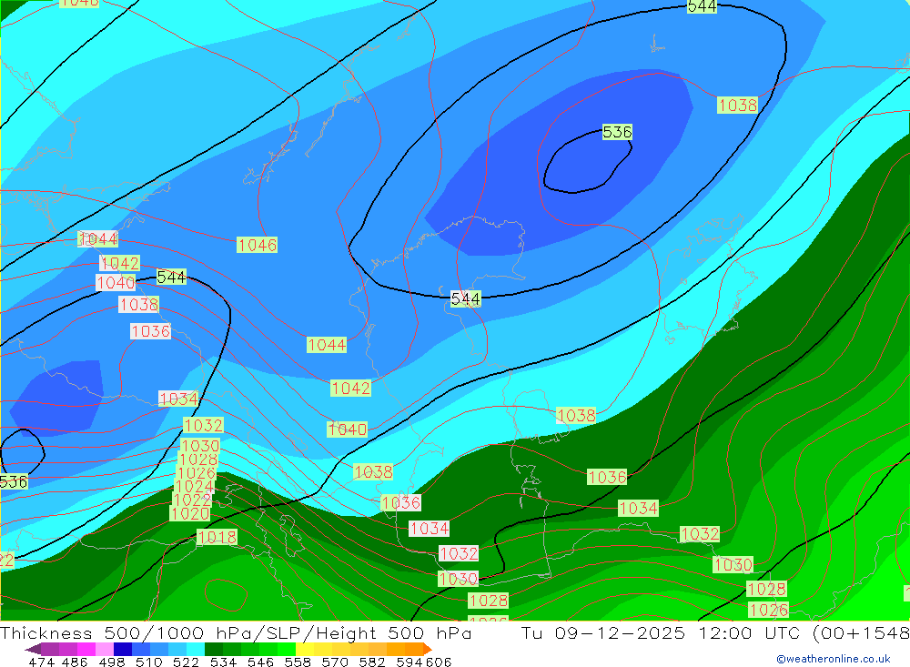Click the 1020 isobar label

(190, 513)
